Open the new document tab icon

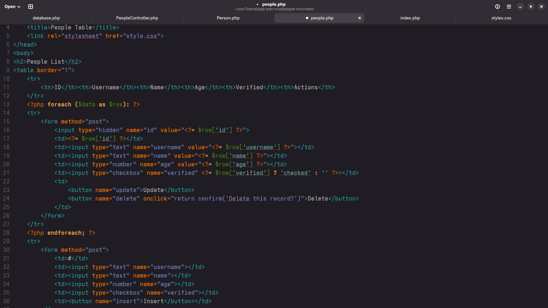point(30,6)
